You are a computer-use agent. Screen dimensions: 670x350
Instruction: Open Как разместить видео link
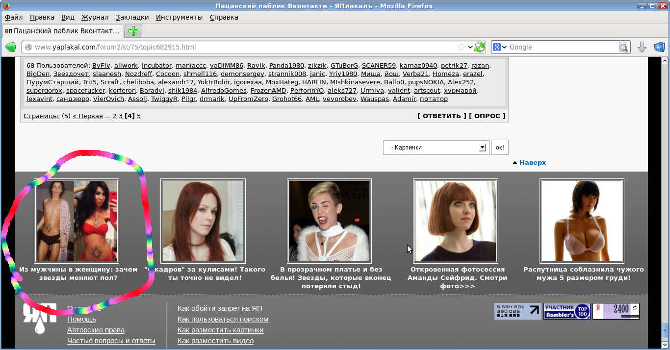216,341
